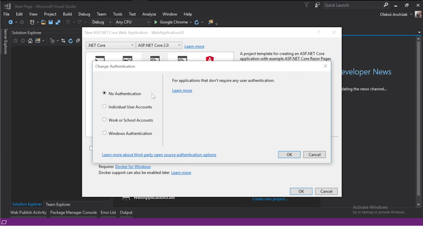423x226 pixels.
Task: Choose the Windows Authentication option
Action: pyautogui.click(x=104, y=133)
